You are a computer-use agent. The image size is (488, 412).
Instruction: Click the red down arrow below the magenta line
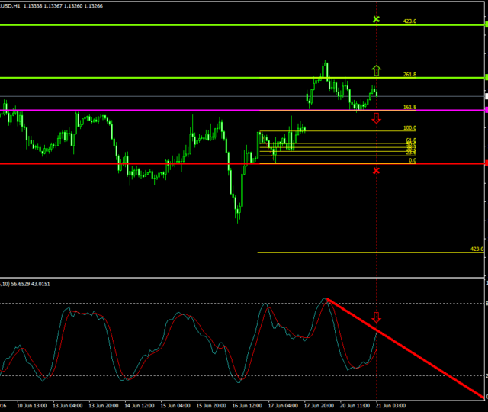[x=376, y=118]
